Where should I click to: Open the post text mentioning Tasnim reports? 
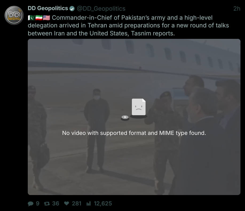click(128, 26)
